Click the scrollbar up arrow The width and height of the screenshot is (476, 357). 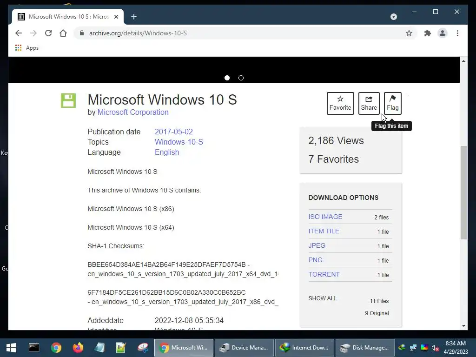(463, 61)
